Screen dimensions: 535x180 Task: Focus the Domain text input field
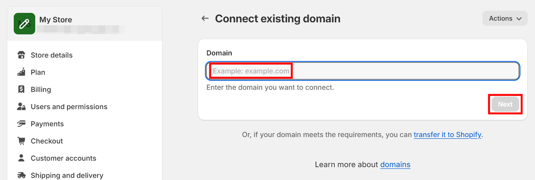tap(362, 71)
